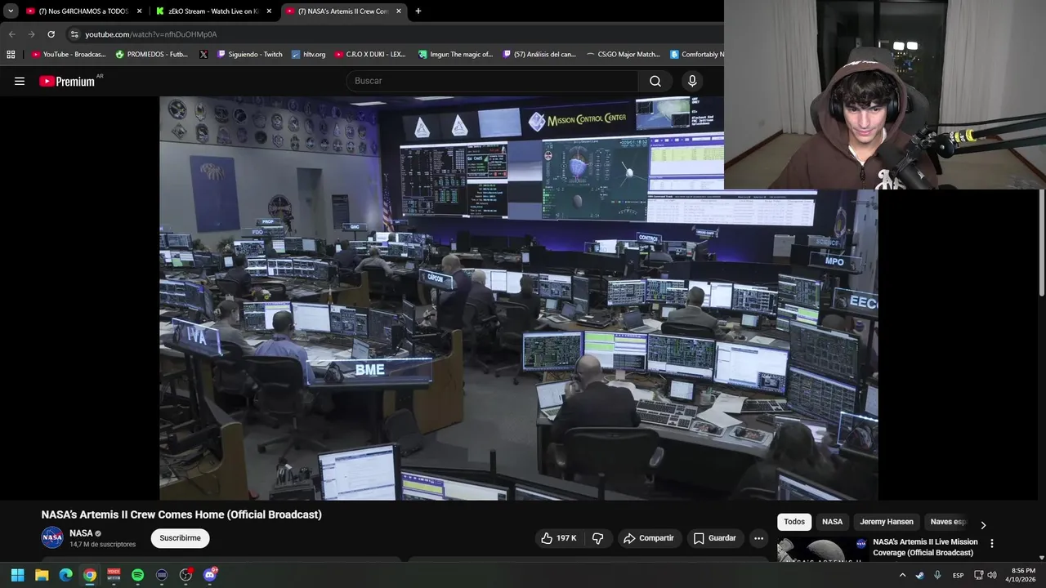Start voice search with microphone icon
This screenshot has width=1046, height=588.
pos(692,81)
